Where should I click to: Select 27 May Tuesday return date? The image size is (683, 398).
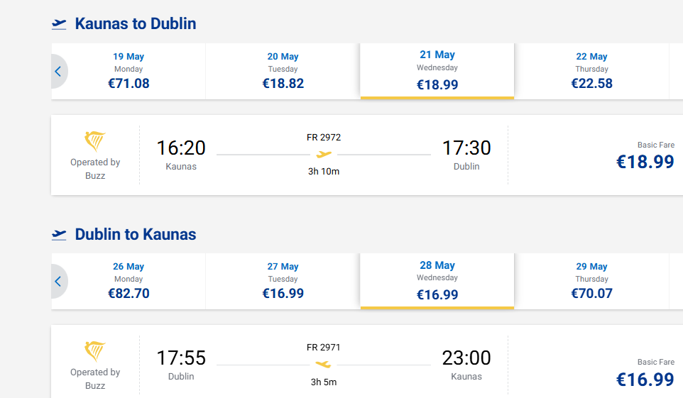[x=283, y=282]
